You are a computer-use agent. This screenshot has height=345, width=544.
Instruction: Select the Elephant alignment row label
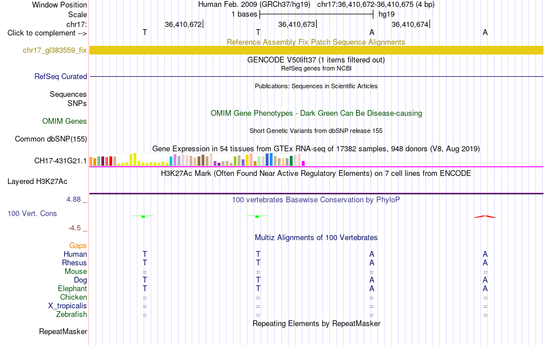pyautogui.click(x=72, y=288)
